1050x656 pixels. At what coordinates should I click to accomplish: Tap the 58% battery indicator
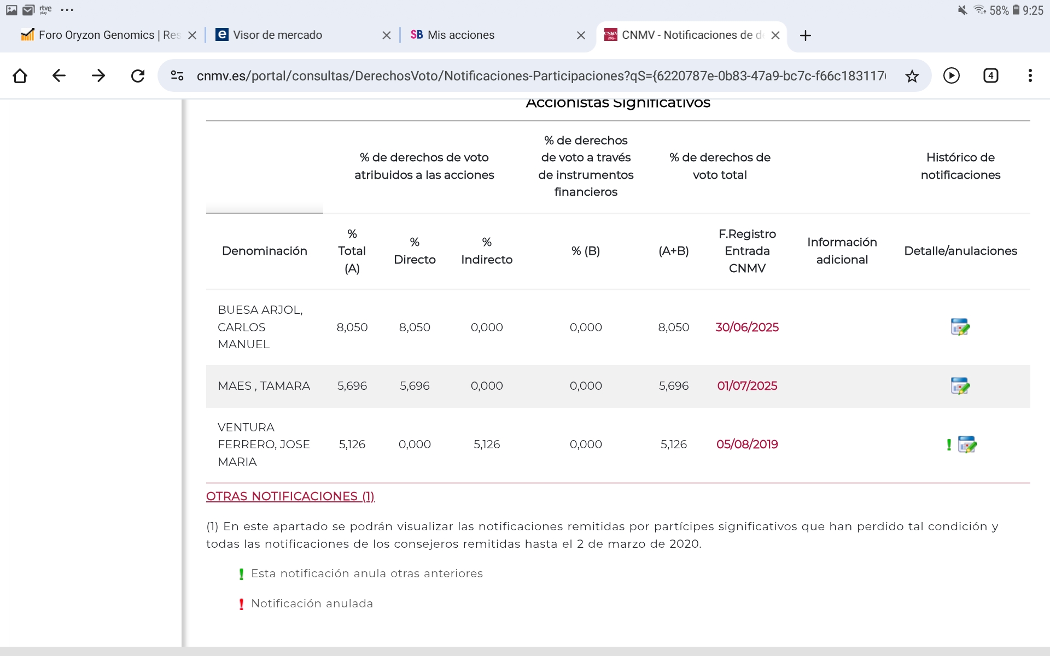pyautogui.click(x=1005, y=10)
